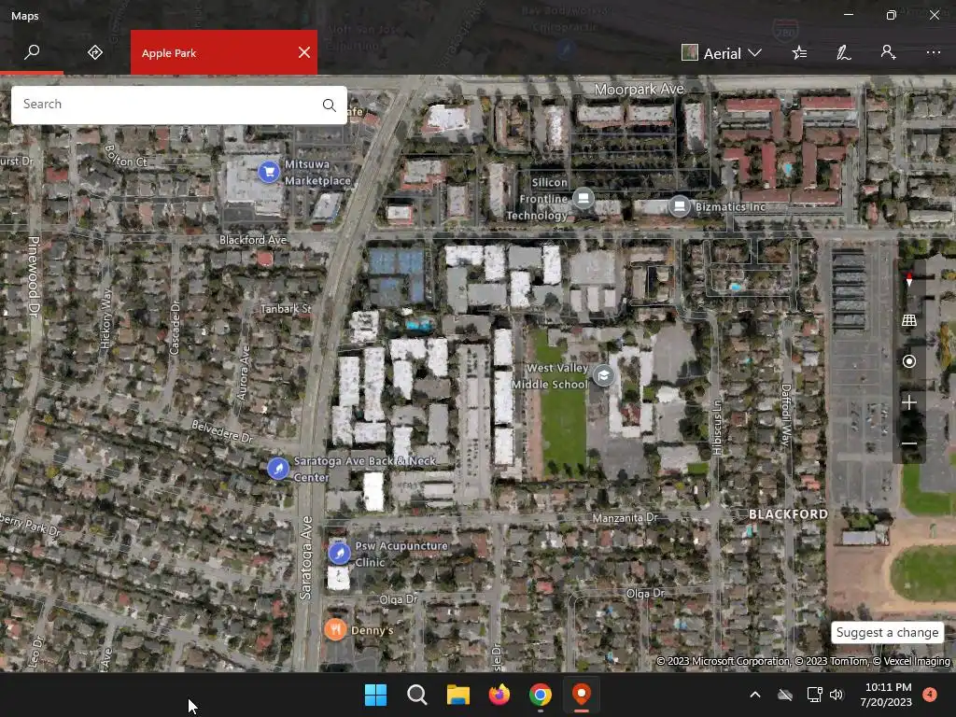Click the search box magnifier button
Viewport: 956px width, 717px height.
(330, 105)
